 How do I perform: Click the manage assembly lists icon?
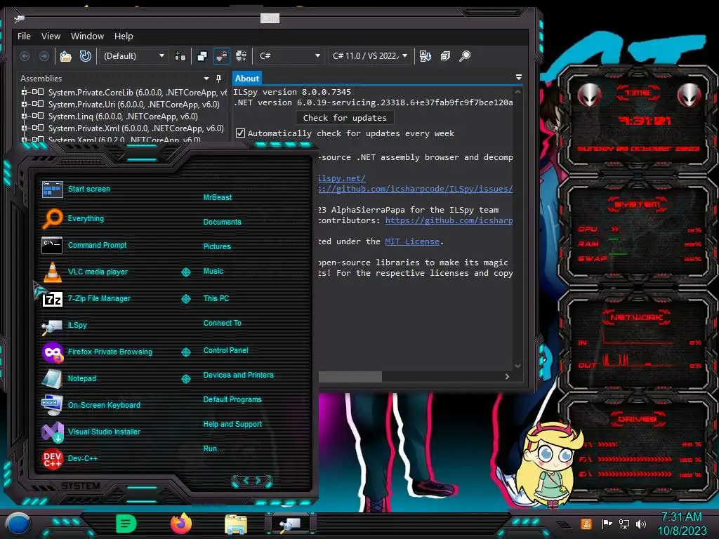pyautogui.click(x=180, y=56)
